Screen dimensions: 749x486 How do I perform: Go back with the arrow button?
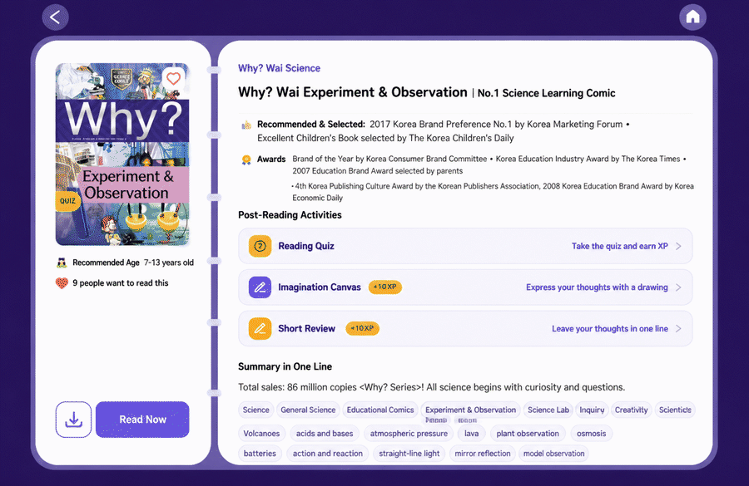point(56,17)
